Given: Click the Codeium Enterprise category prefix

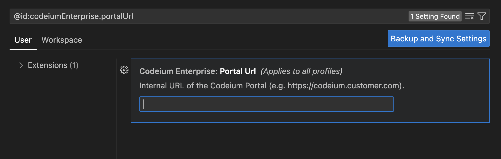Looking at the screenshot, I should [178, 71].
